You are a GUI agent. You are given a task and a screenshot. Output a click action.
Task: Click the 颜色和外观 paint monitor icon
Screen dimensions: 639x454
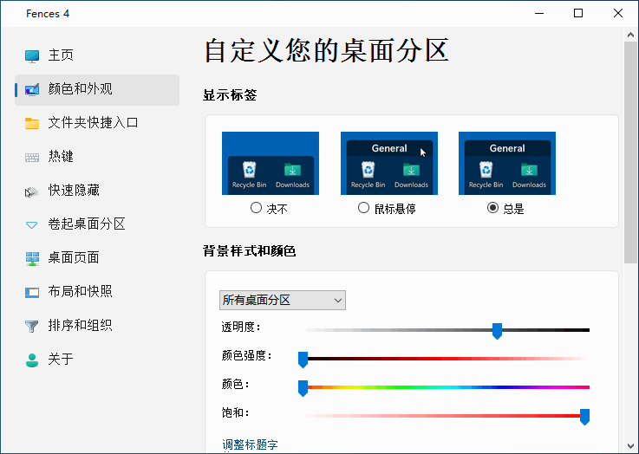32,89
